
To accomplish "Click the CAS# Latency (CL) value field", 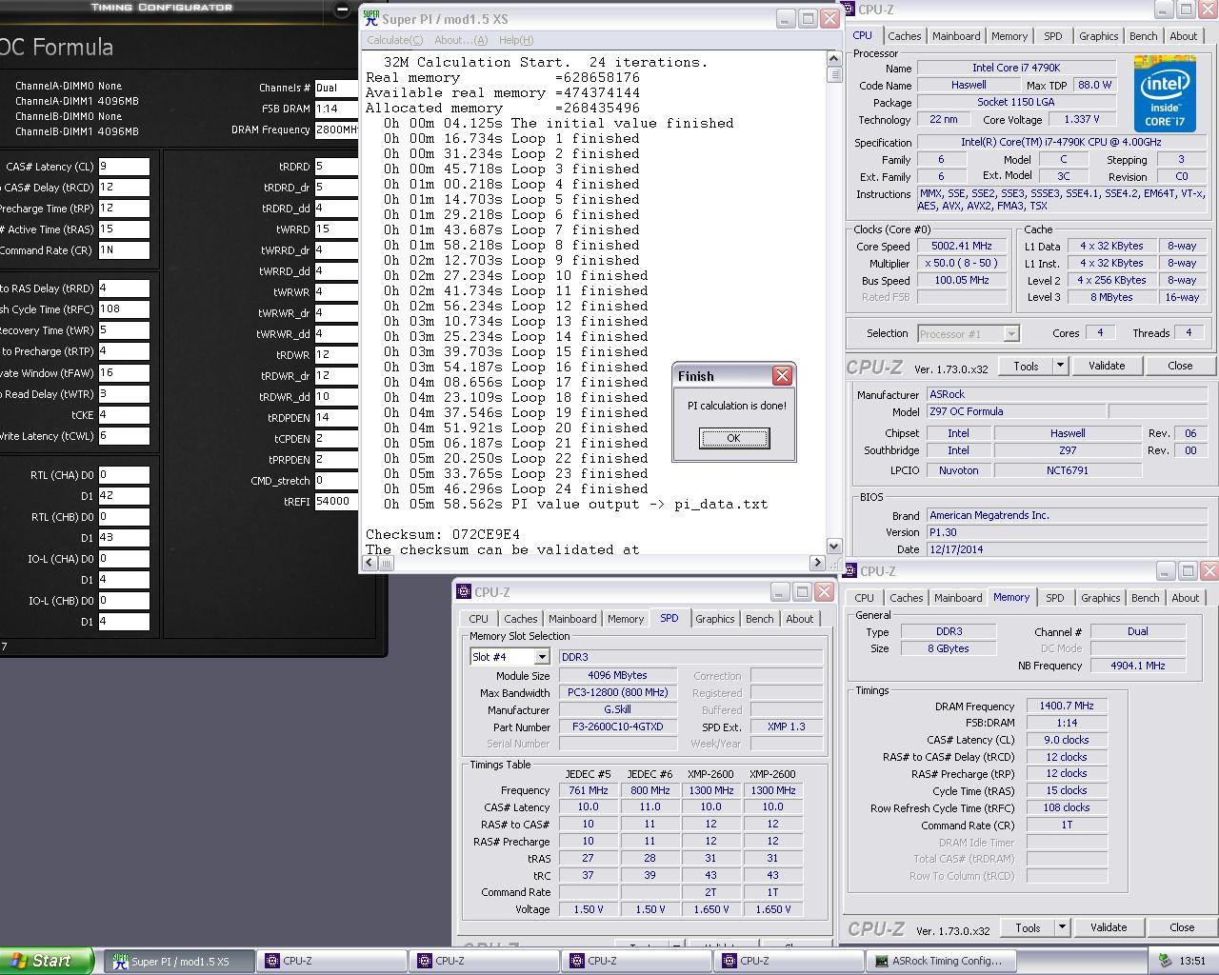I will [x=124, y=167].
